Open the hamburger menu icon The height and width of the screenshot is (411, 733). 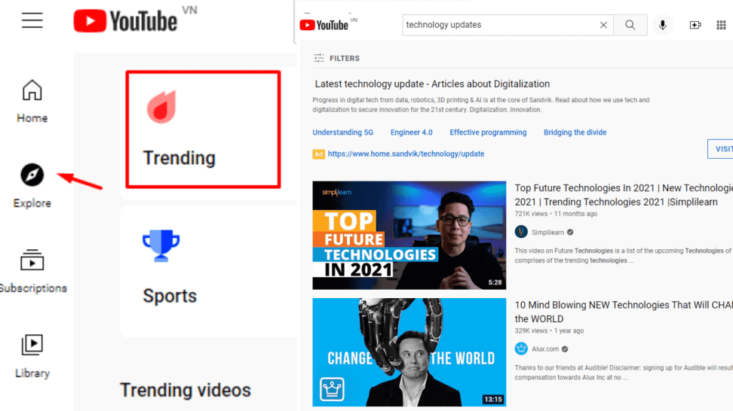tap(32, 20)
